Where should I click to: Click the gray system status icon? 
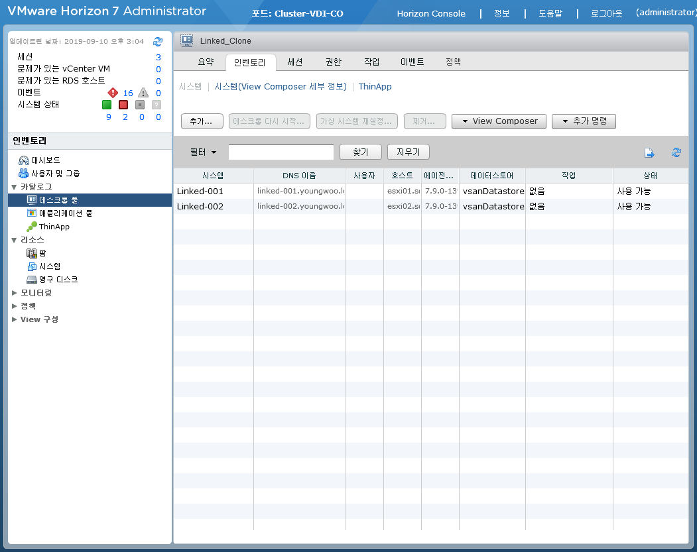point(140,105)
